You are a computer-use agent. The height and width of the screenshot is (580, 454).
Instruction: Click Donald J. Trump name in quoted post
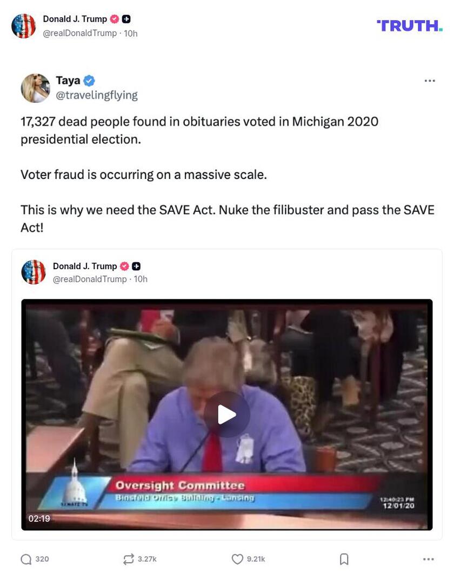[85, 266]
